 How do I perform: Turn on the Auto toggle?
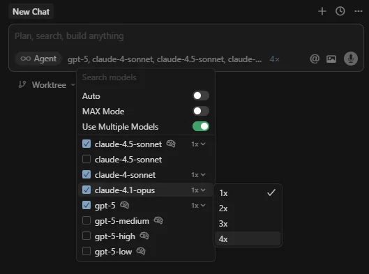pyautogui.click(x=201, y=96)
